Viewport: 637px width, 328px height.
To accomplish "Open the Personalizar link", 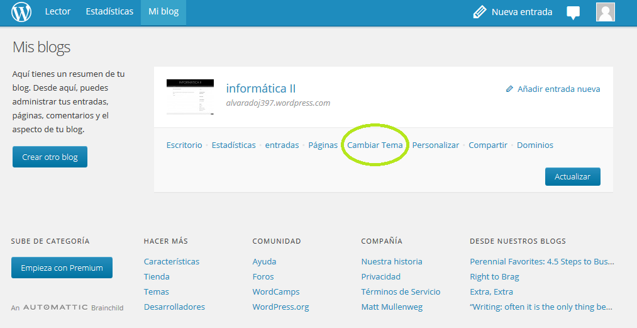I will coord(435,145).
